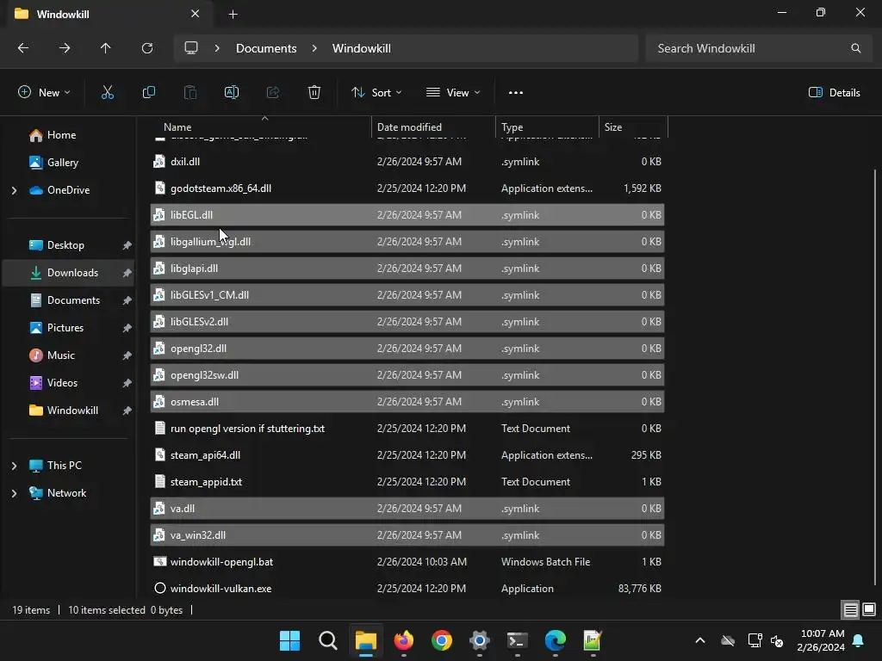
Task: Open Settings gear from the taskbar
Action: [480, 640]
